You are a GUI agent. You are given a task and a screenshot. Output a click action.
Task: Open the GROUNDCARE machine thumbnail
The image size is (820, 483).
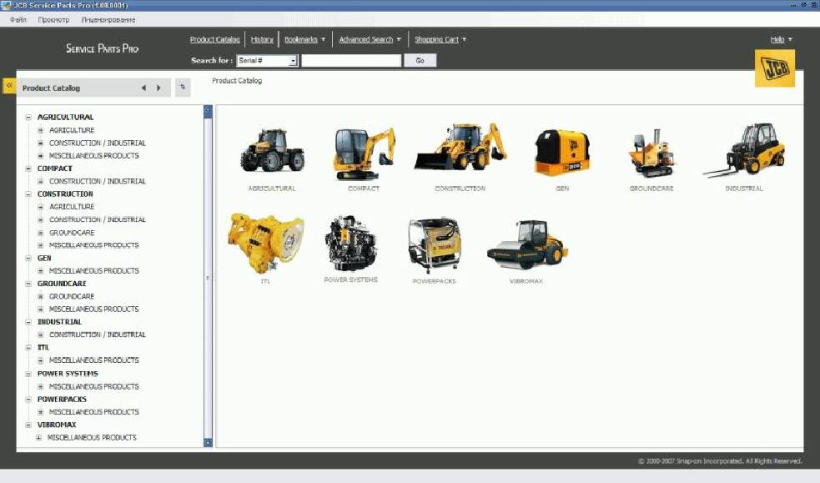(651, 153)
